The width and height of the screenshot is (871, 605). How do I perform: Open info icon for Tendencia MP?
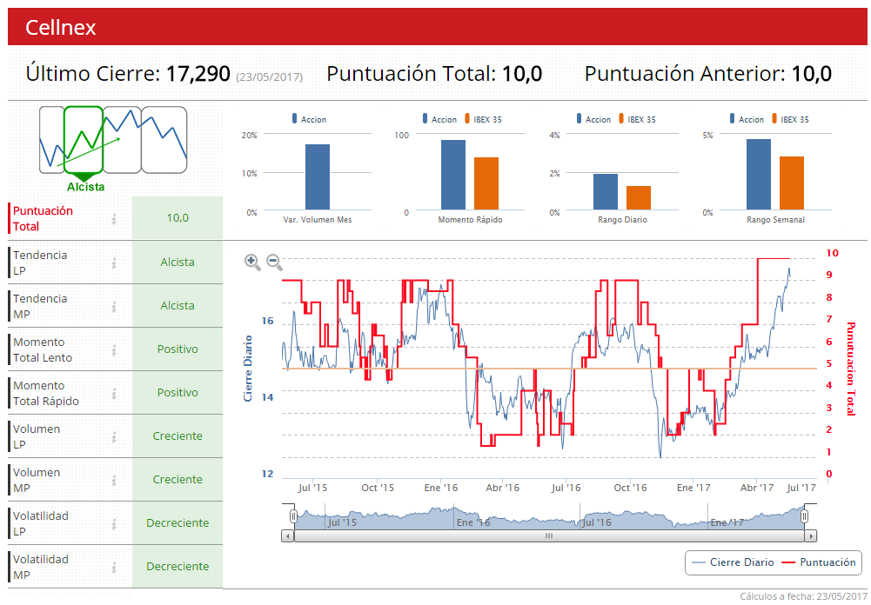[114, 306]
